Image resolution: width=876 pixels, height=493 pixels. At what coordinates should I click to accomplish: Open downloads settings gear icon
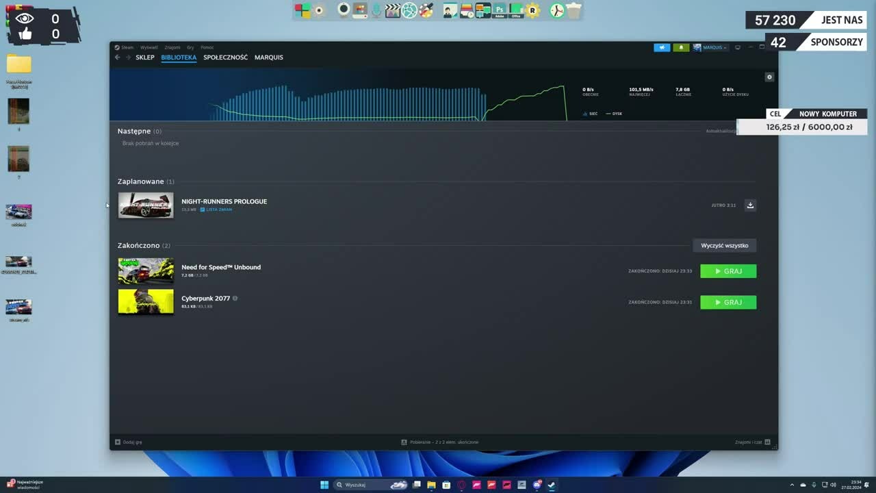(x=769, y=77)
